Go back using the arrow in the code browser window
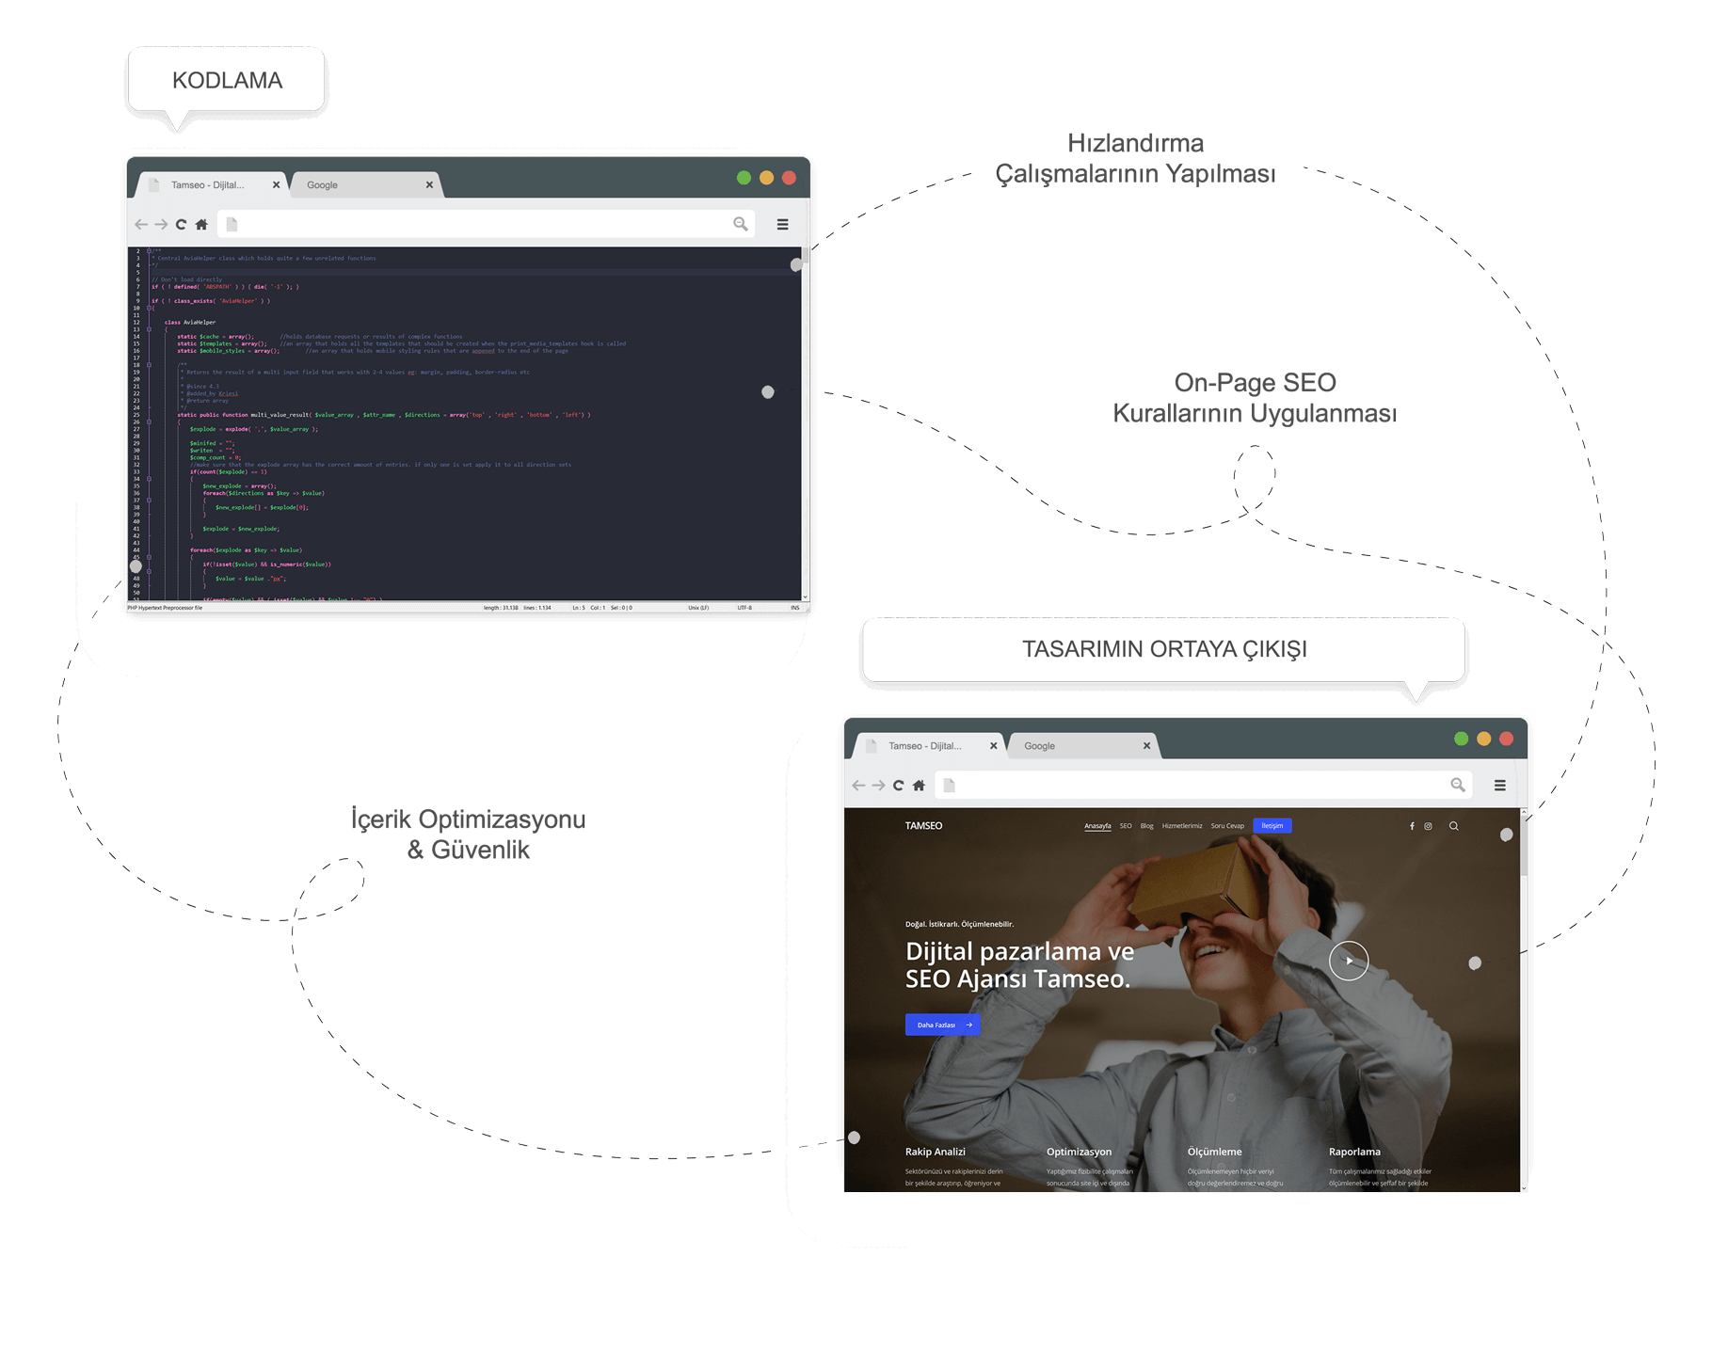 click(141, 225)
